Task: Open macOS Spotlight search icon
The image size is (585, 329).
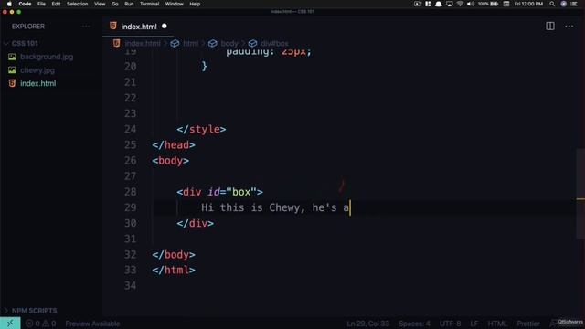Action: (552, 4)
